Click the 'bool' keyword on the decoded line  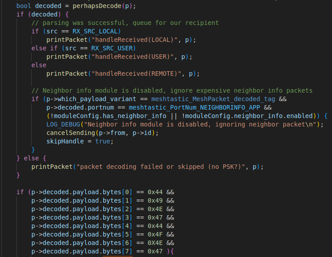(x=24, y=6)
